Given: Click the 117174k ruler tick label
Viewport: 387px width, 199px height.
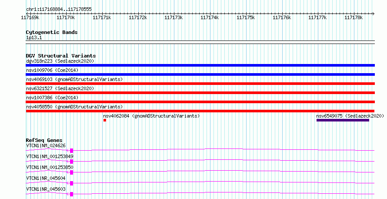Looking at the screenshot, I should pyautogui.click(x=210, y=17).
